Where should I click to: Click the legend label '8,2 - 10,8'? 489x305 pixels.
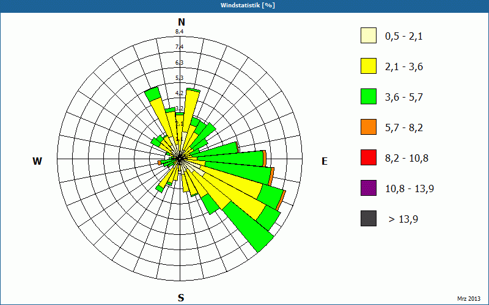point(406,159)
